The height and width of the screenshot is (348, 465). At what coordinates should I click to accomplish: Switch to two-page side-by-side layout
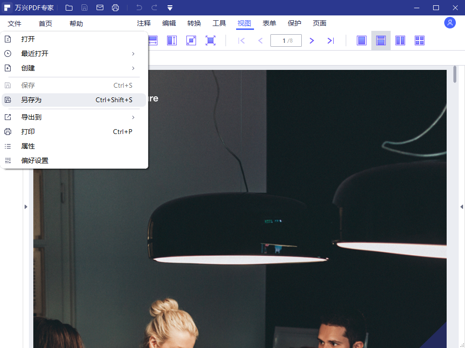click(400, 40)
